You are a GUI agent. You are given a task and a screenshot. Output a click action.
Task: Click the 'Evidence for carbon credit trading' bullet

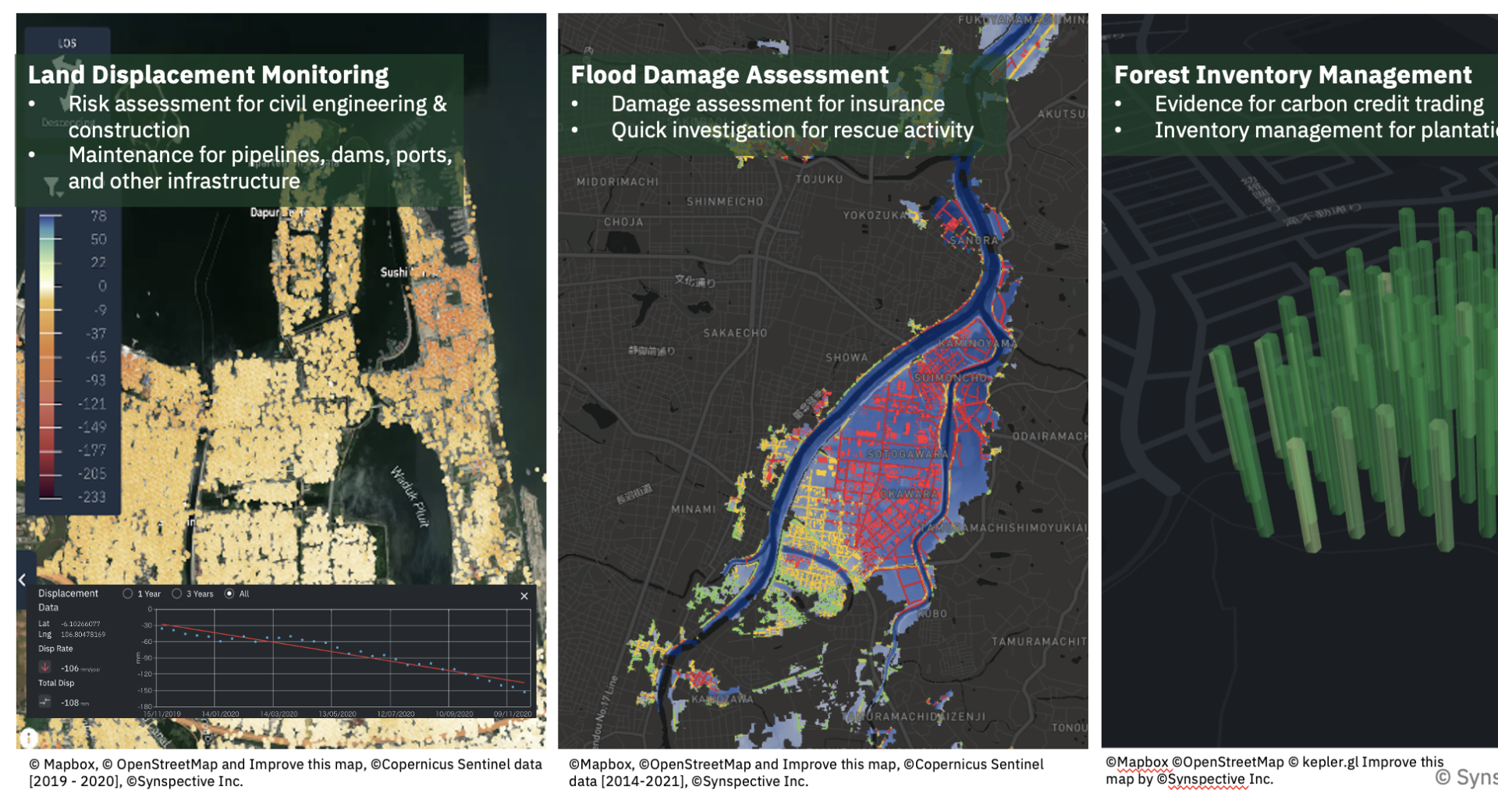click(x=1319, y=104)
